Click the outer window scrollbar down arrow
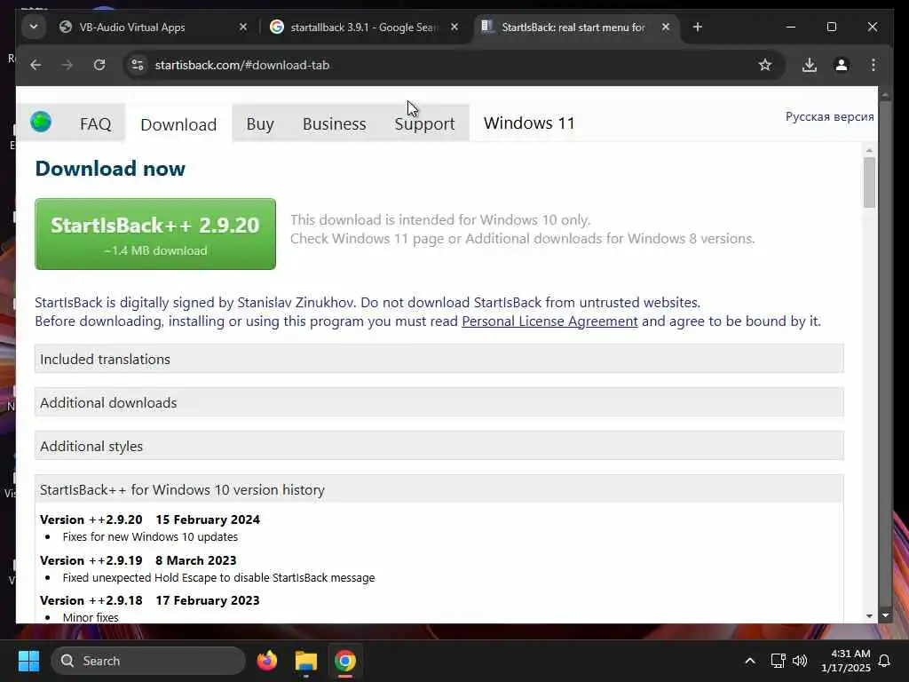The width and height of the screenshot is (909, 682). 885,615
